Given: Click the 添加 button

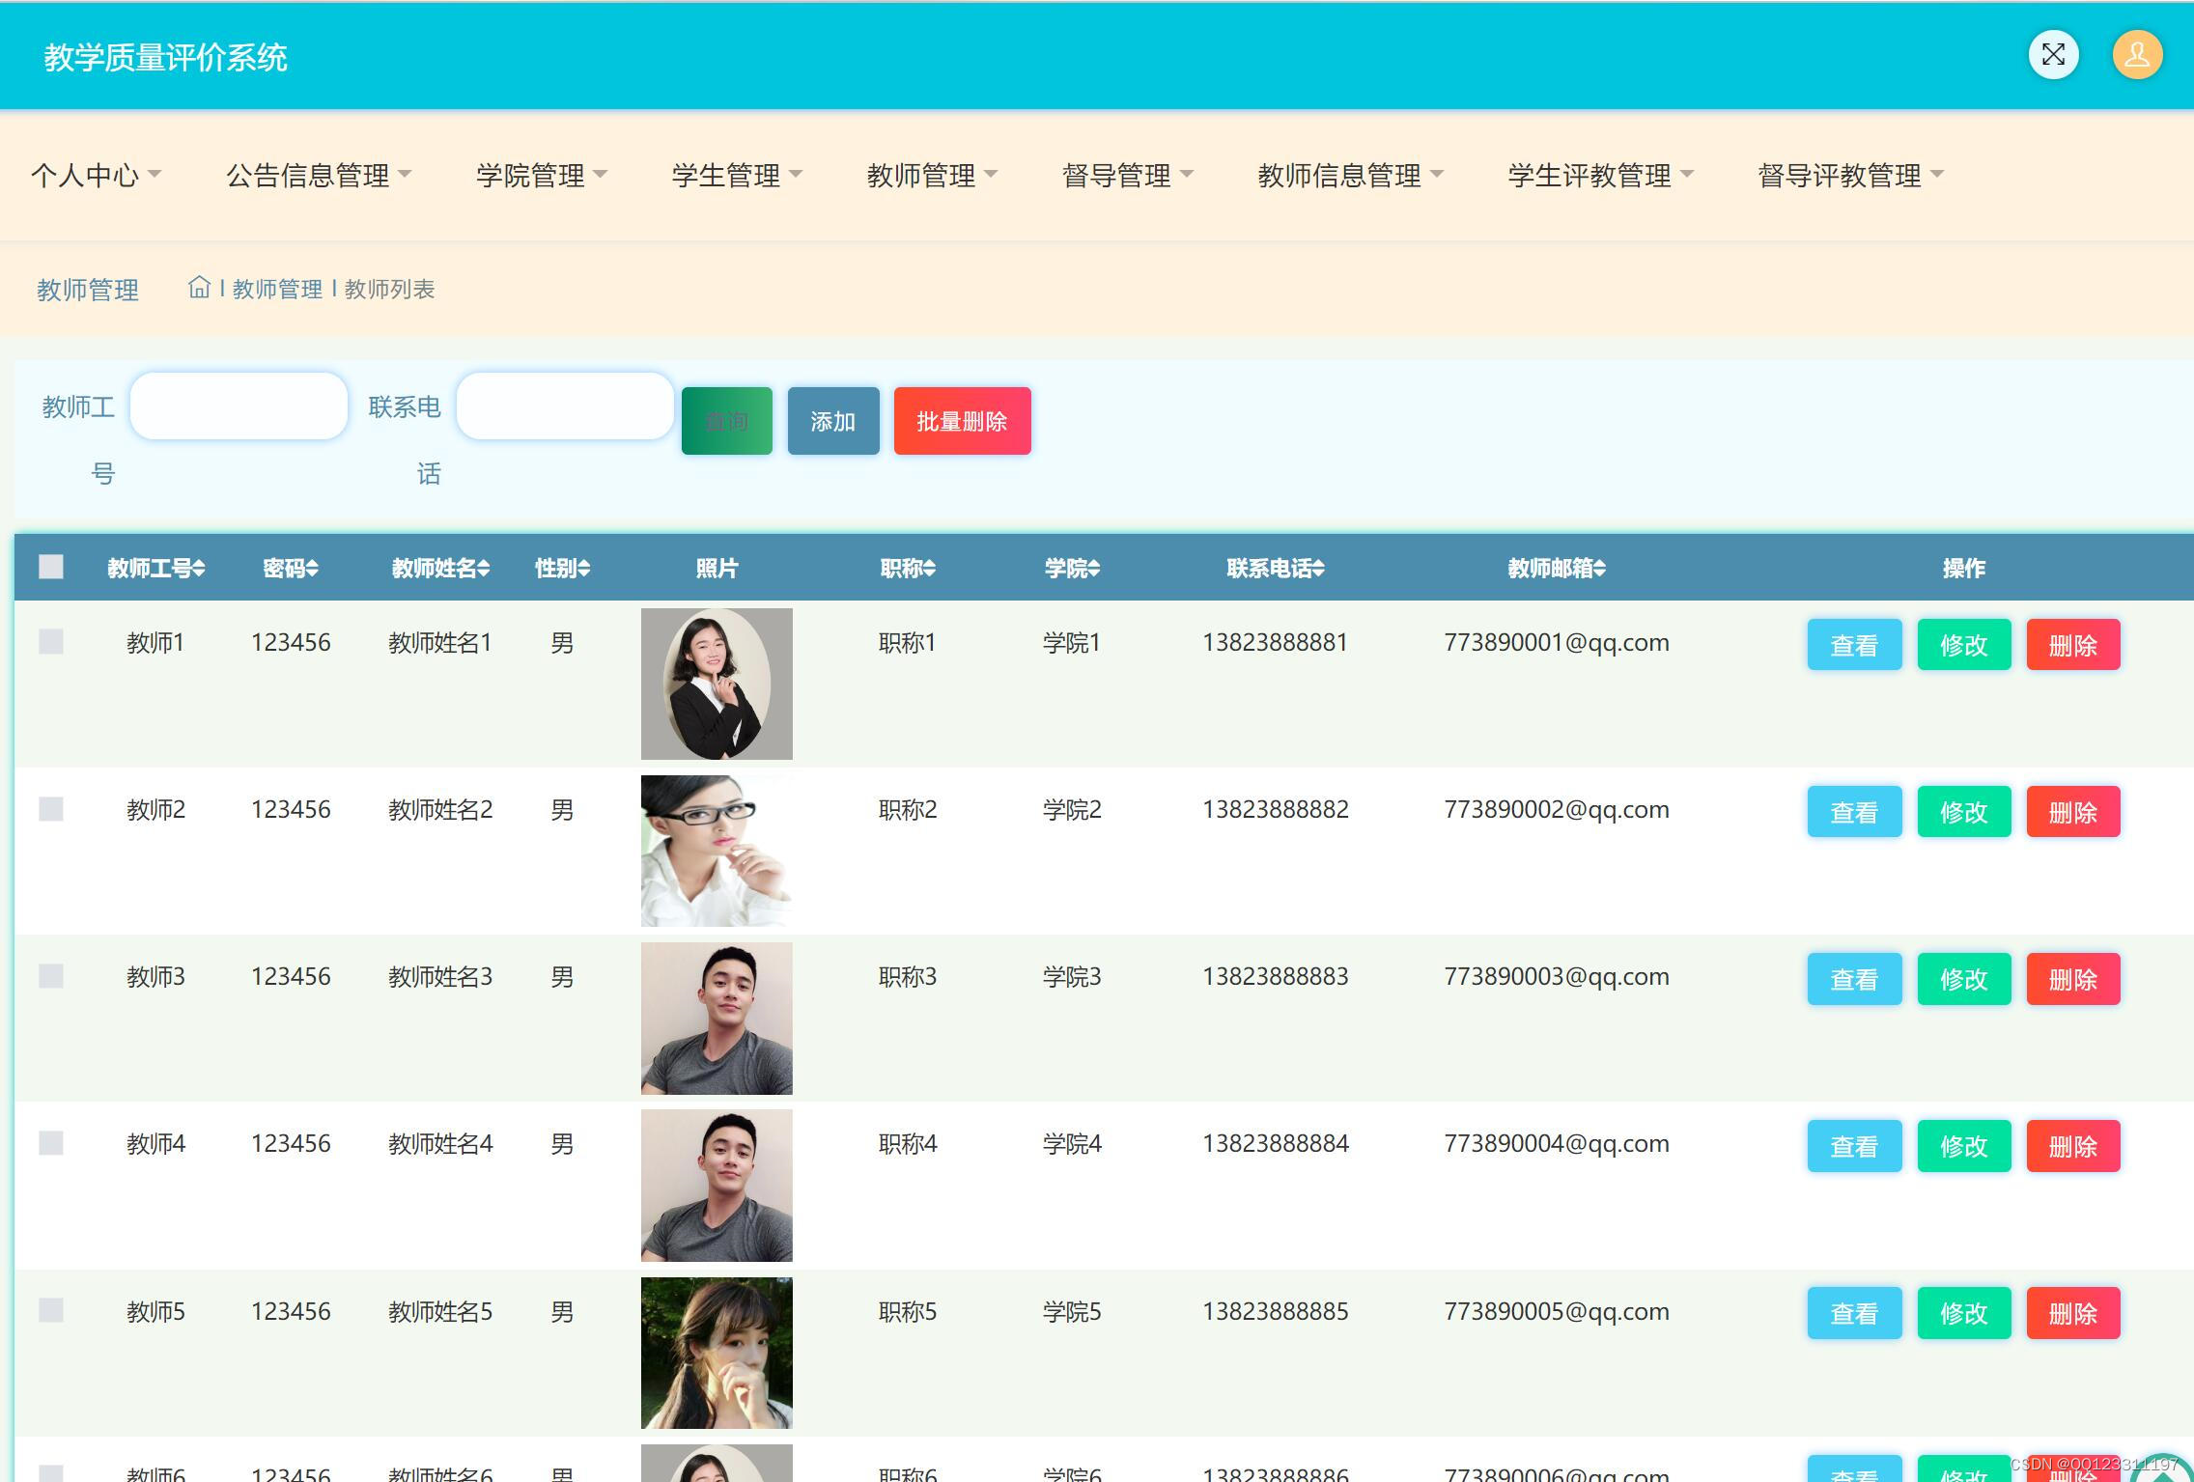Looking at the screenshot, I should coord(833,421).
